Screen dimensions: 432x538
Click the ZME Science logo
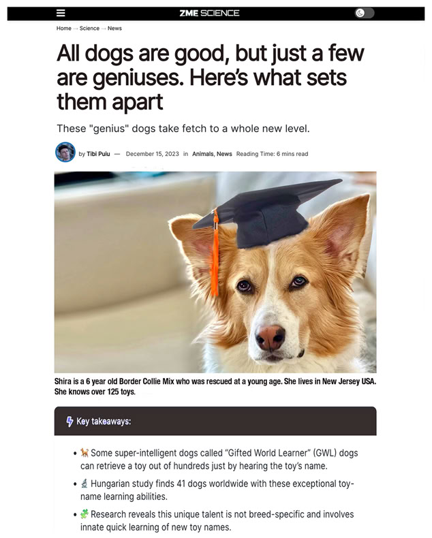[x=209, y=13]
